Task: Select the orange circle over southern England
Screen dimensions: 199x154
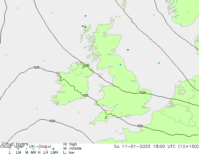Action: coord(121,113)
